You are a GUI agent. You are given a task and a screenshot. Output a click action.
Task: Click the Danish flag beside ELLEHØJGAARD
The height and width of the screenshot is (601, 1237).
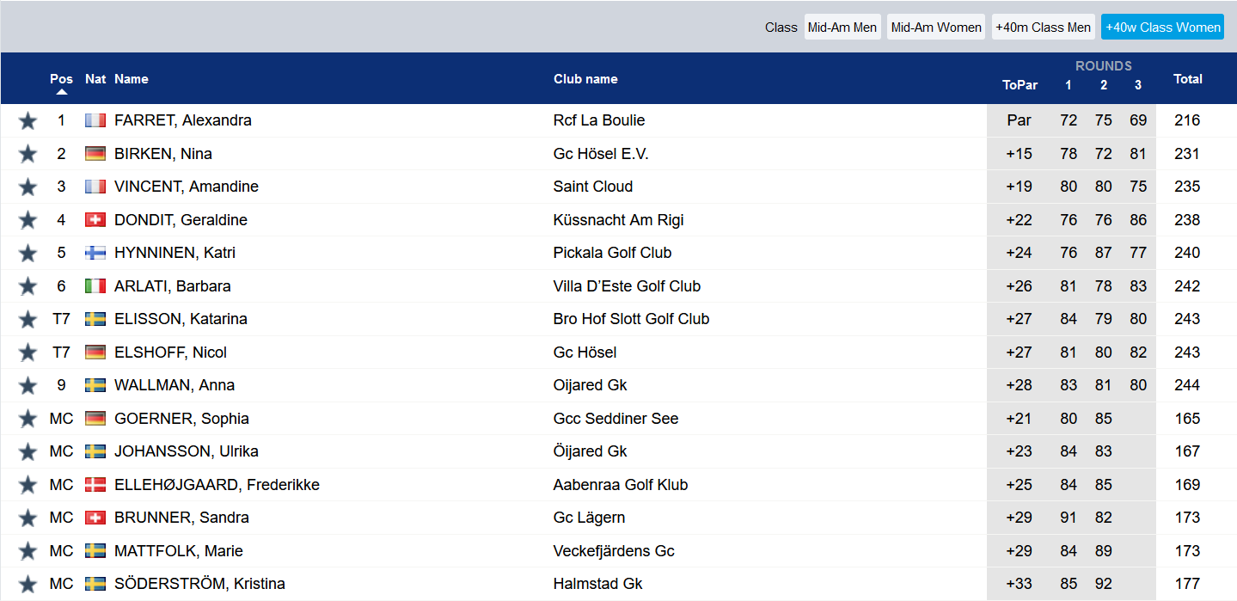click(x=95, y=485)
